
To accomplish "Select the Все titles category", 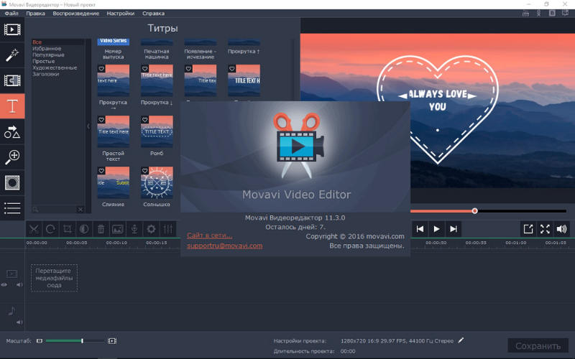I will coord(58,42).
